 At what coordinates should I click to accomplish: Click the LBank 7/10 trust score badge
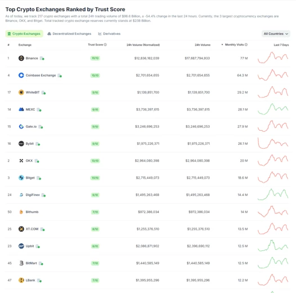95,281
